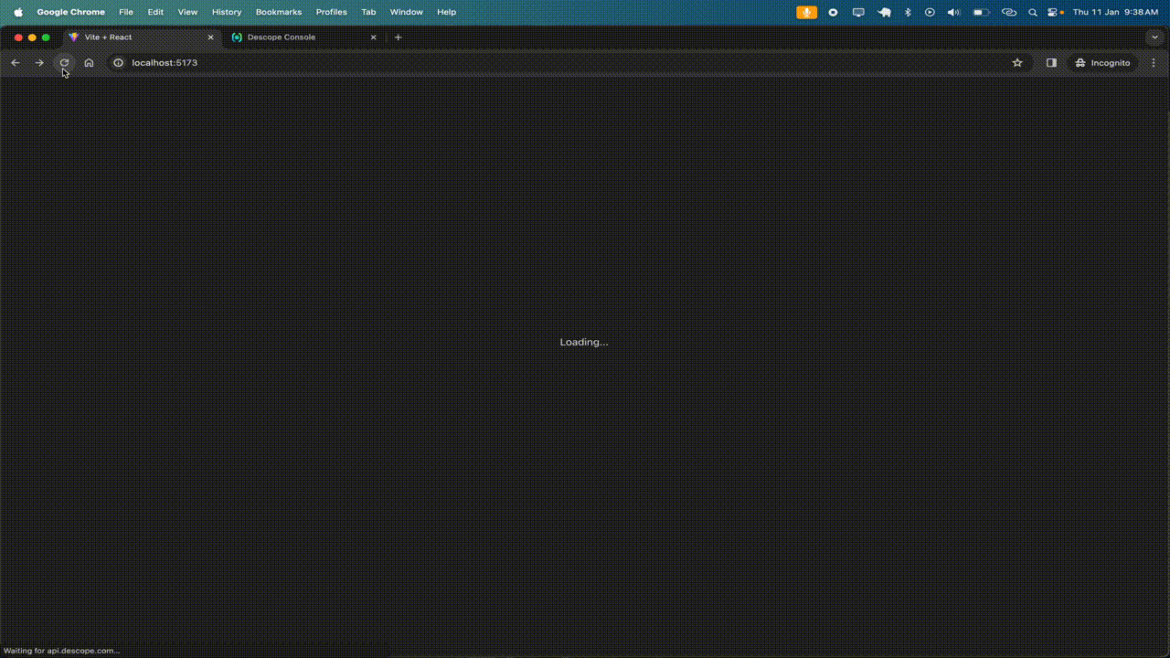Open the Chrome home page button
Viewport: 1170px width, 658px height.
(x=89, y=63)
